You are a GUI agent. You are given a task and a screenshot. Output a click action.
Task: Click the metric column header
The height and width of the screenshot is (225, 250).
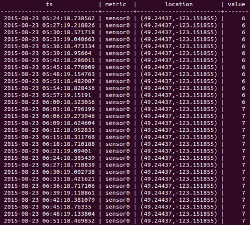(x=116, y=4)
